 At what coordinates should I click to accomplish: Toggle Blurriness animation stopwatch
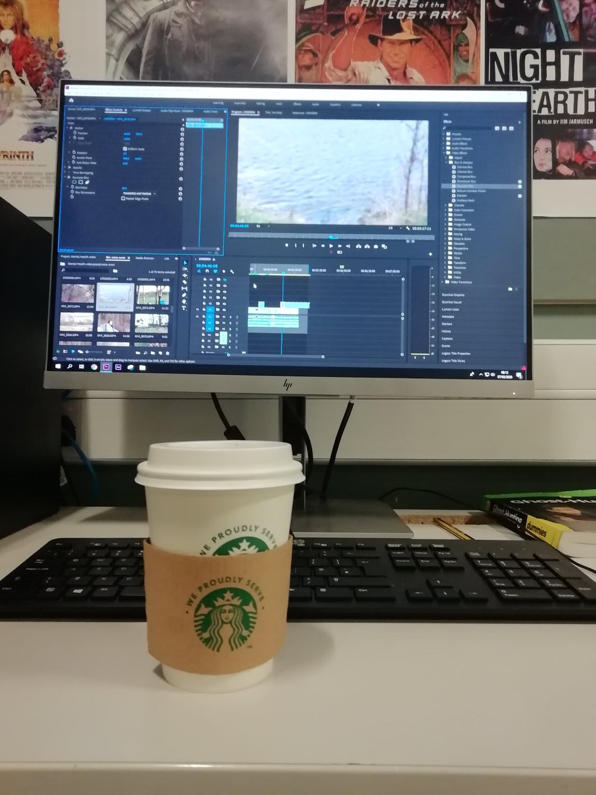click(x=72, y=187)
